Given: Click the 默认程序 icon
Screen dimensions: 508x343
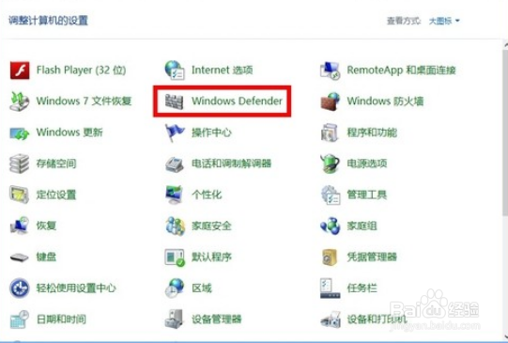Looking at the screenshot, I should point(175,257).
